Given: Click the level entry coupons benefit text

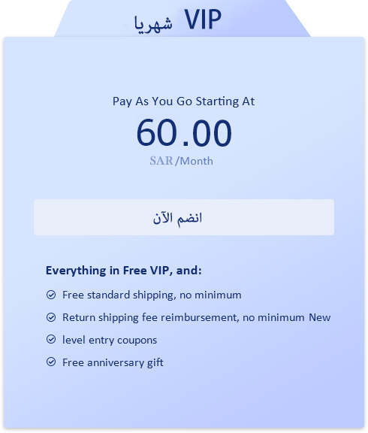Looking at the screenshot, I should (x=110, y=341).
